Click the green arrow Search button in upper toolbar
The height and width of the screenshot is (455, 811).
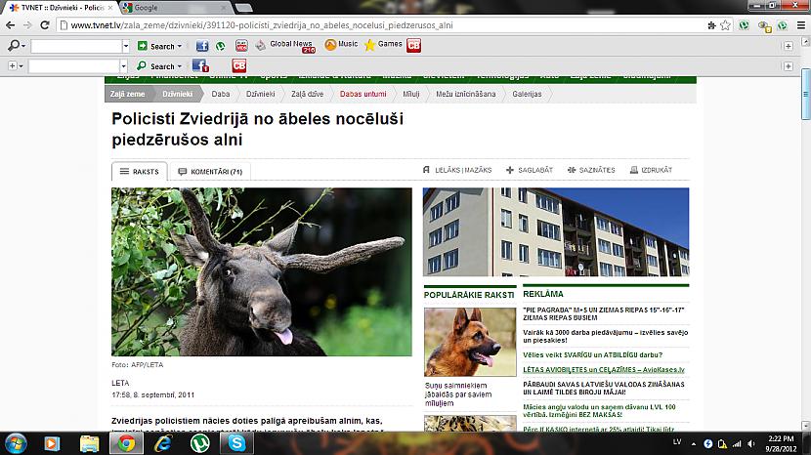click(x=159, y=46)
